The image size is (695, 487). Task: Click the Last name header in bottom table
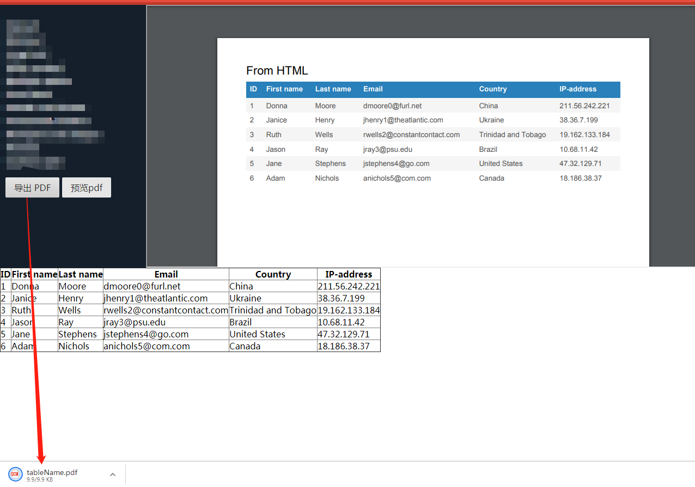point(81,274)
